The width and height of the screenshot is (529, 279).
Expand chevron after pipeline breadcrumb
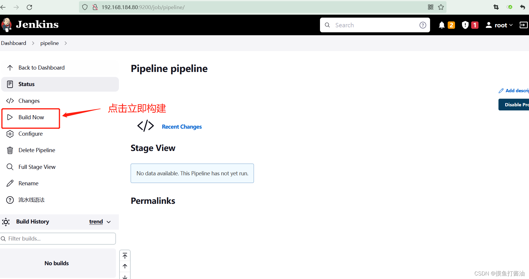point(66,43)
